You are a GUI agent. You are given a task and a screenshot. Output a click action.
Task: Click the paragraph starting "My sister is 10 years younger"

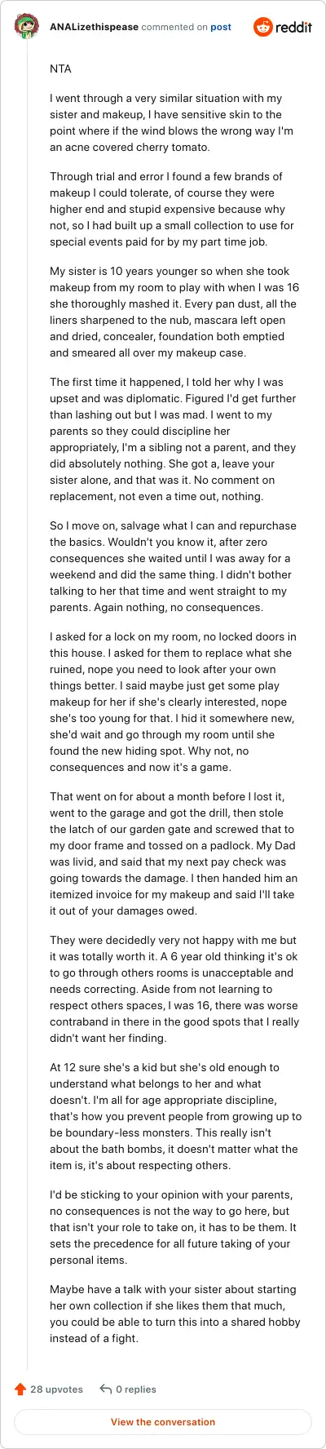[172, 312]
